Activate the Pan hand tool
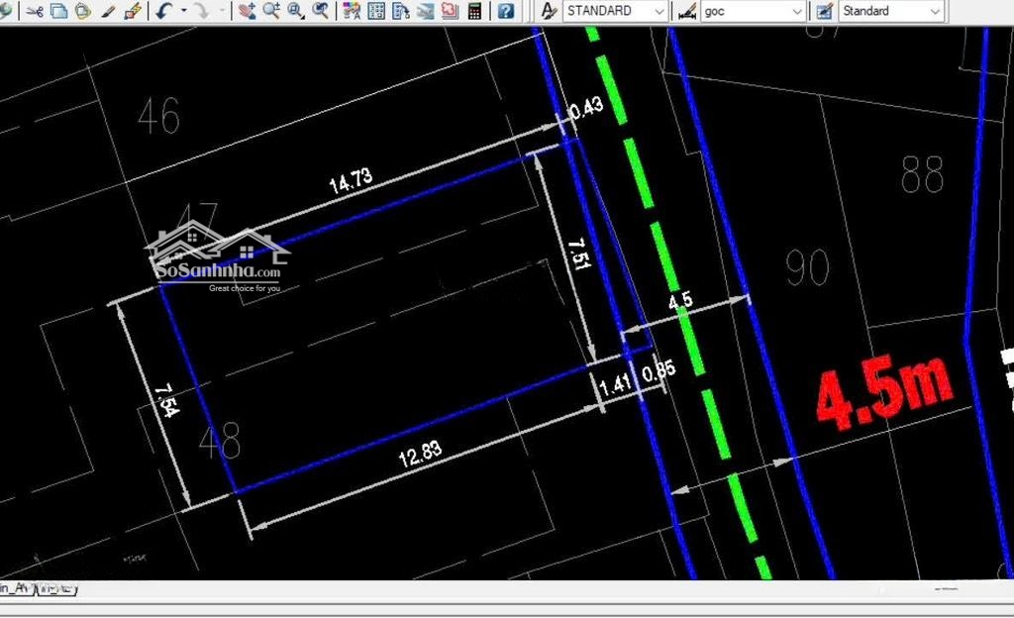Viewport: 1014px width, 618px height. pyautogui.click(x=247, y=11)
